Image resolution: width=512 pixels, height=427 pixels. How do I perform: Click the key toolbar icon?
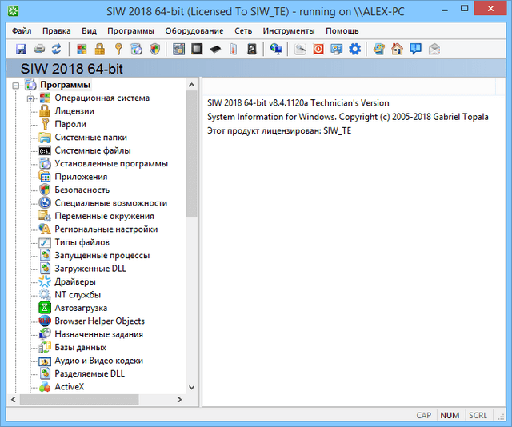[118, 49]
